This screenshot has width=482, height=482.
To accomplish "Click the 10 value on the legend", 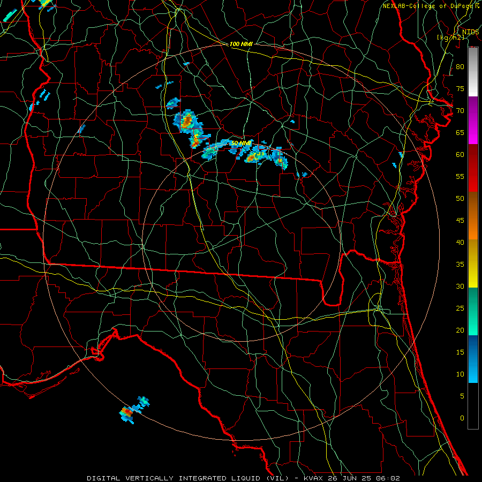I will tap(460, 374).
